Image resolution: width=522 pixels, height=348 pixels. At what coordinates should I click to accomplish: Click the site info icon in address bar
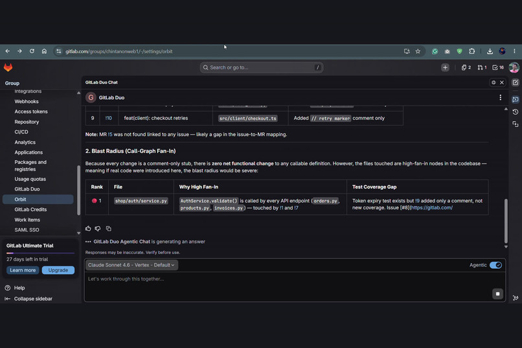(x=58, y=51)
